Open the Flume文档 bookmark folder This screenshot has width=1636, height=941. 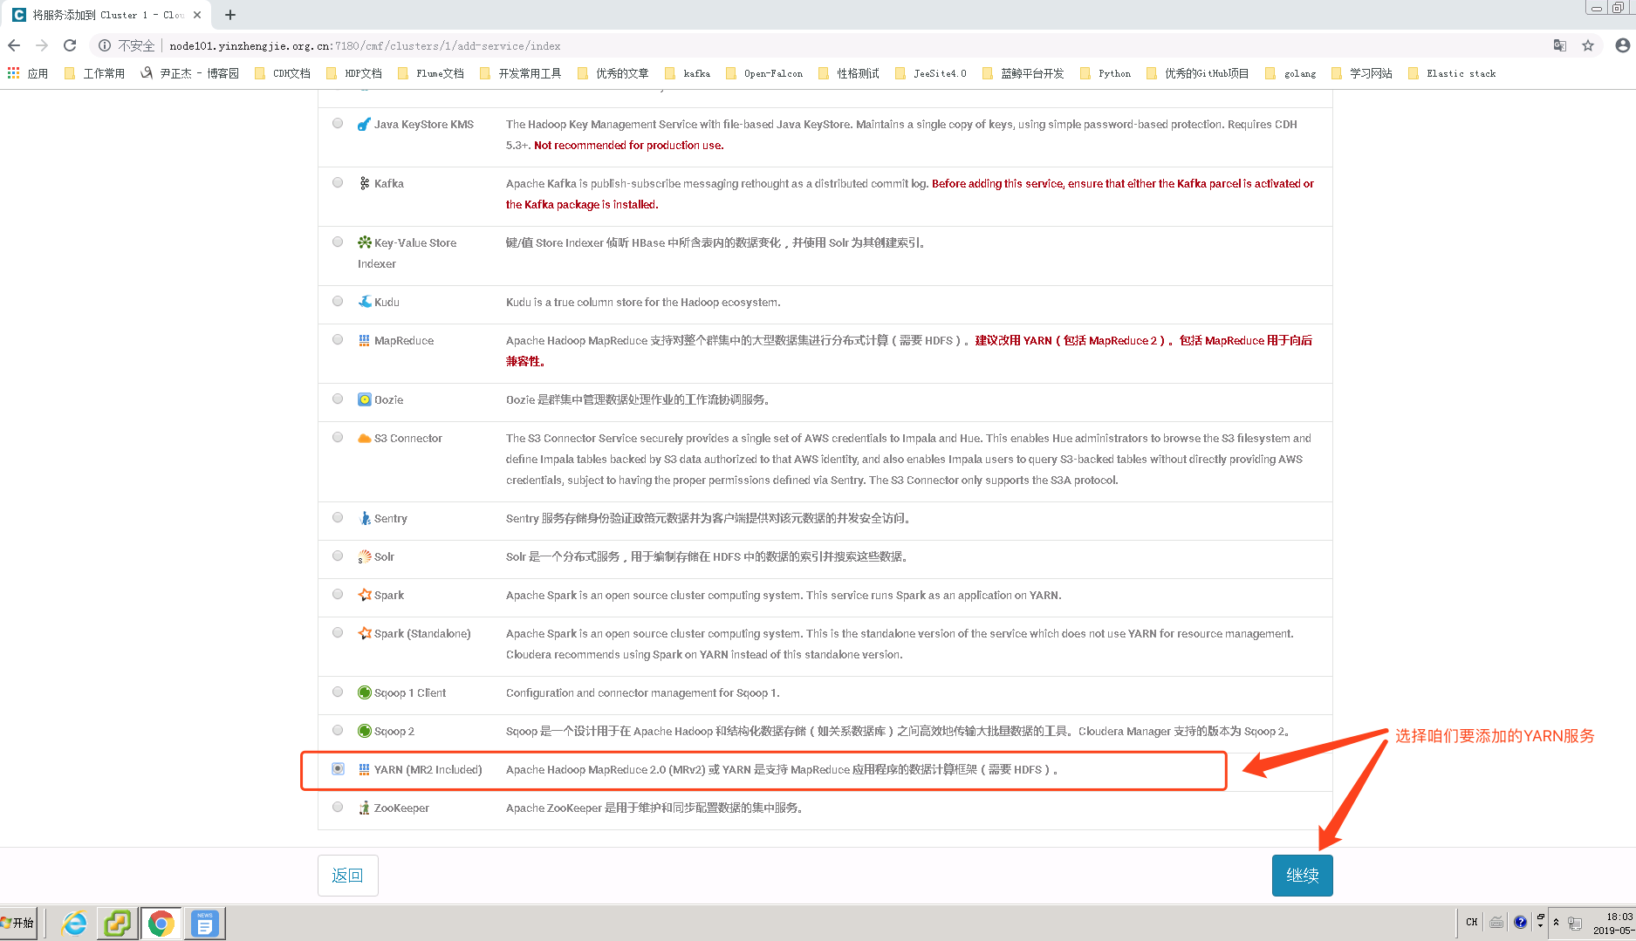(x=431, y=73)
